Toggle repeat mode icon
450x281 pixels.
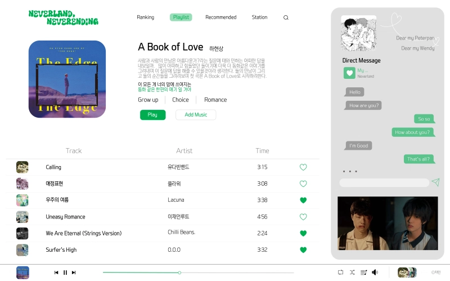(x=340, y=272)
